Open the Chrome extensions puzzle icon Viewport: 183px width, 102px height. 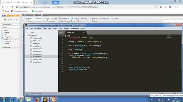pos(170,7)
